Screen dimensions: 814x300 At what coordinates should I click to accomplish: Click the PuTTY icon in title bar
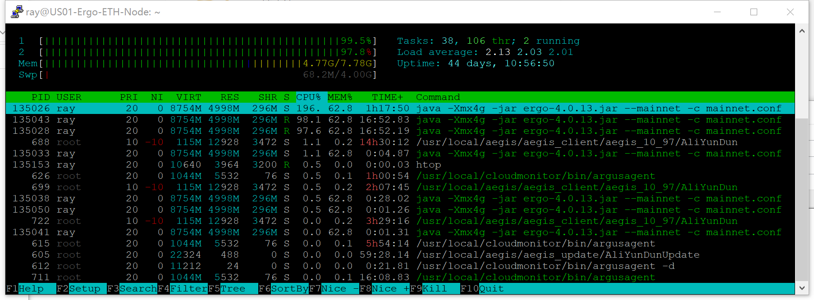click(17, 12)
